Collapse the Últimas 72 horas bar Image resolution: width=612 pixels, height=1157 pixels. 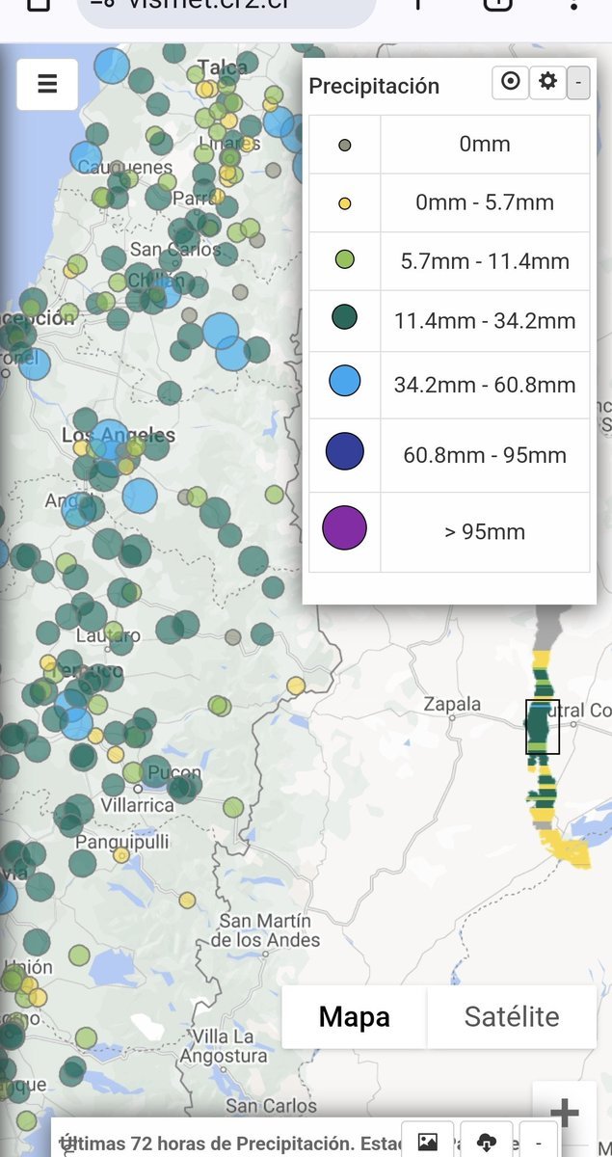[x=539, y=1143]
